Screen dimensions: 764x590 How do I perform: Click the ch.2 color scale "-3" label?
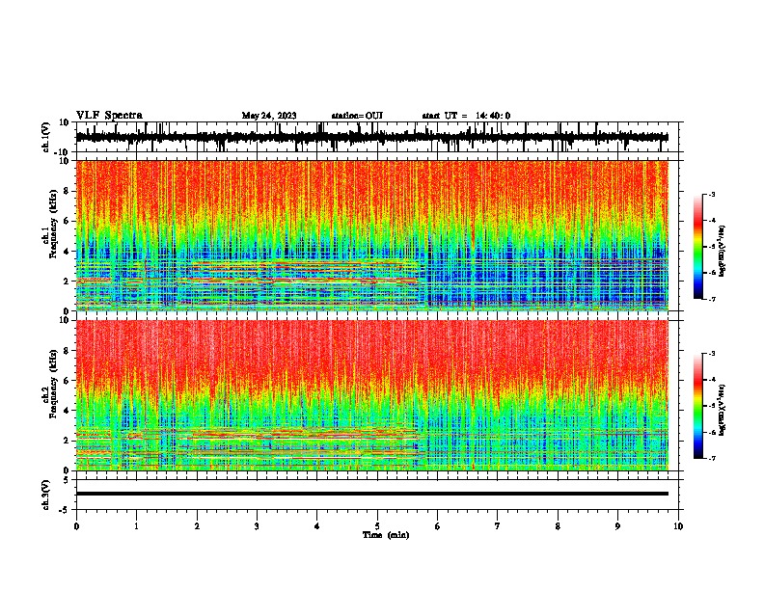click(x=712, y=354)
